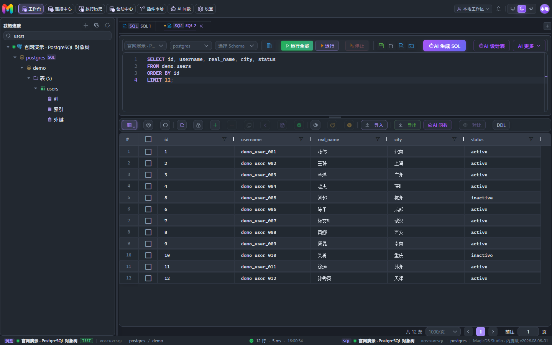Click the MagicDB logo icon

pos(8,8)
